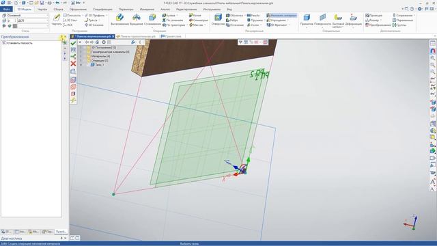Viewport: 437px width, 246px height.
Task: Click the home icon in model tree toolbar
Action: pos(97,42)
